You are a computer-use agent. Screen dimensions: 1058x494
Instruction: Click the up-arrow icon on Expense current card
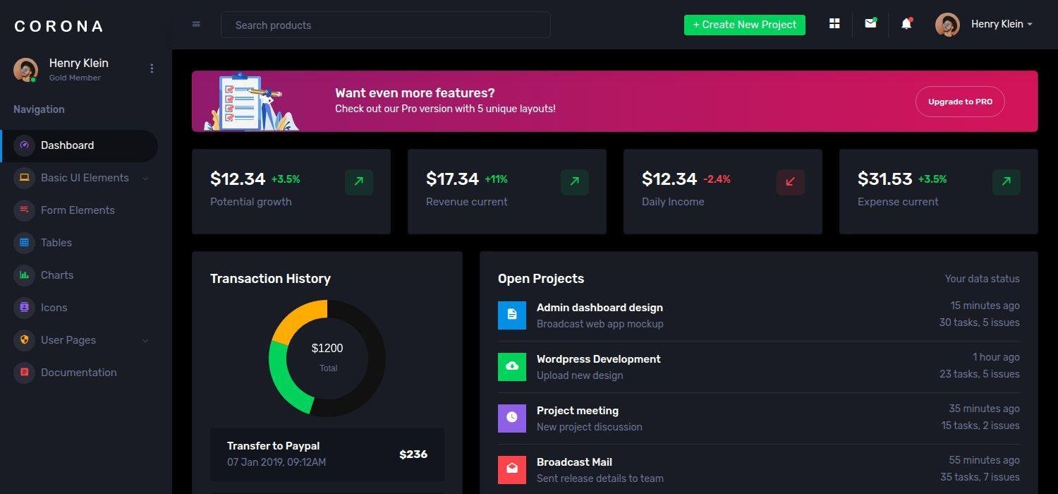click(x=1007, y=181)
